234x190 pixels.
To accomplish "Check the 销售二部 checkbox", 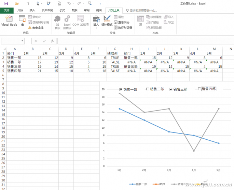I will [147, 89].
